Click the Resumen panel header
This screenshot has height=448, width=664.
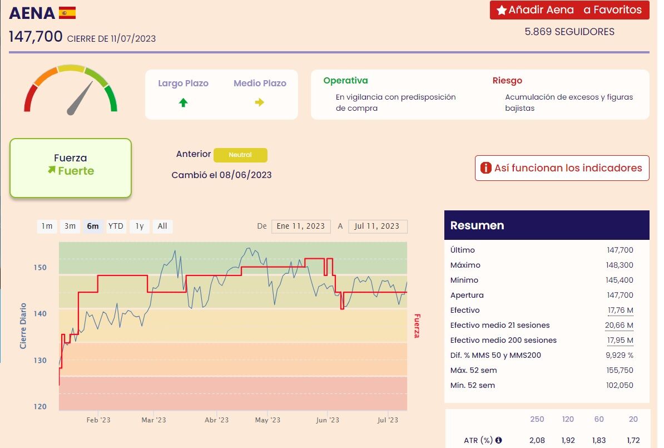547,225
